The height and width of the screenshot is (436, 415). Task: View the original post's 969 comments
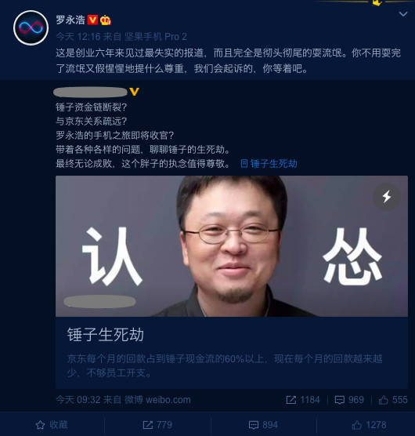tap(349, 400)
